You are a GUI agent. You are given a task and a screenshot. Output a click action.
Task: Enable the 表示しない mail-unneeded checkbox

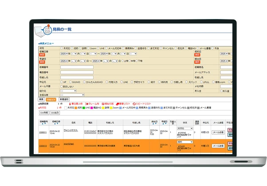pos(62,86)
